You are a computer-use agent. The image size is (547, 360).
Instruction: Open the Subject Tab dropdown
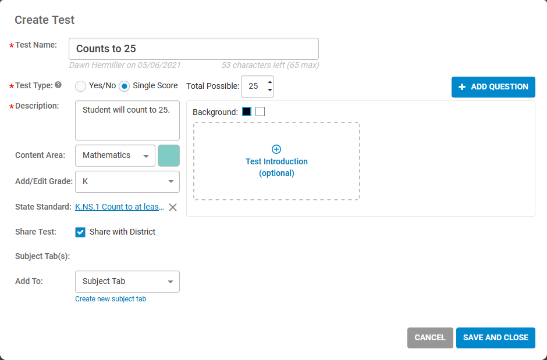pyautogui.click(x=127, y=282)
